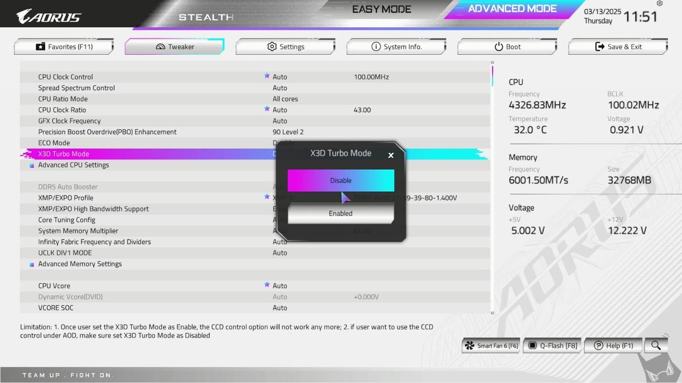Click the star beside CPU Clock Ratio

pyautogui.click(x=267, y=109)
